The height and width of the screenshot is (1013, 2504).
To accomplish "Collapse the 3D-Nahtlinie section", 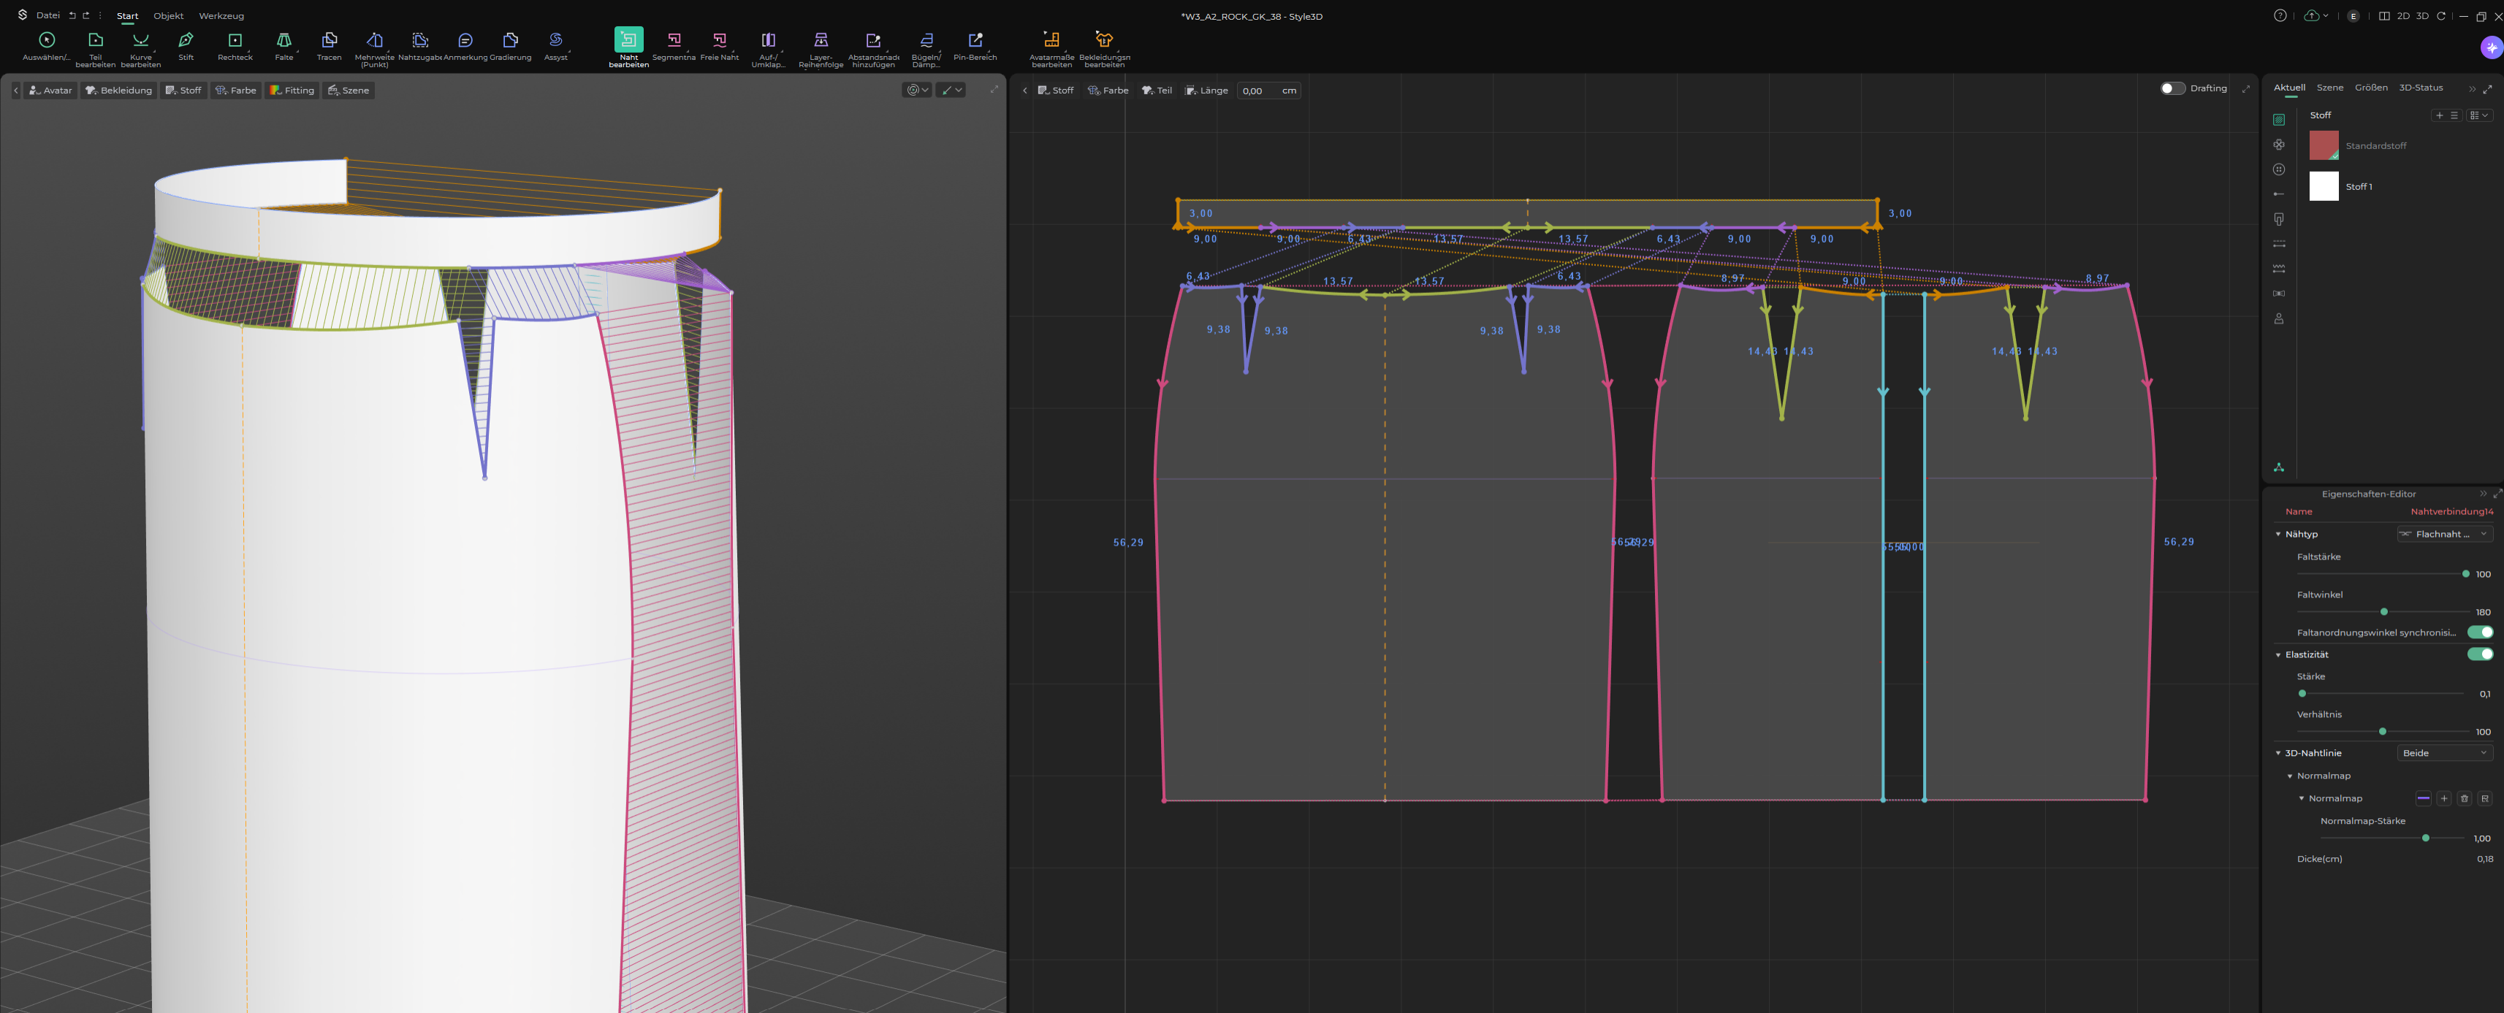I will [x=2277, y=753].
